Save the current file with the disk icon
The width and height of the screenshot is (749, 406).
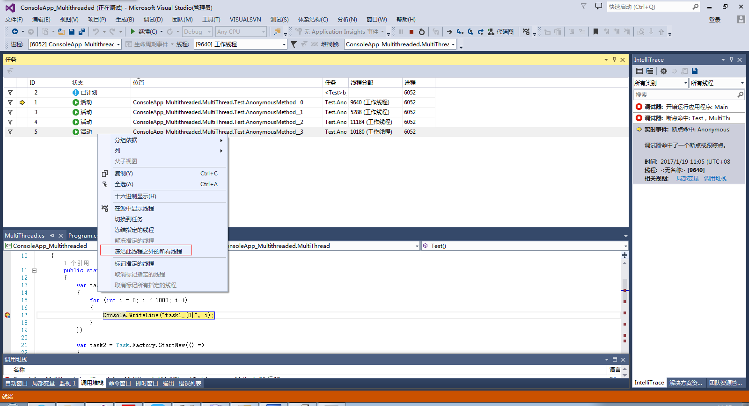[72, 31]
